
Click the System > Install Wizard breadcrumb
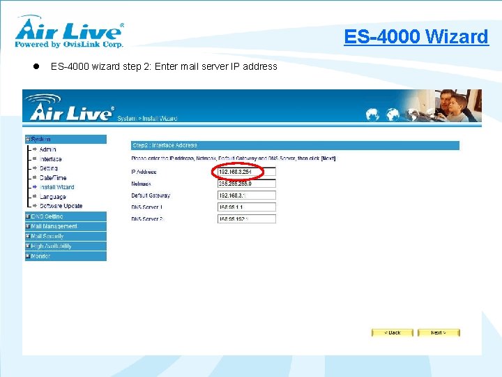[147, 118]
